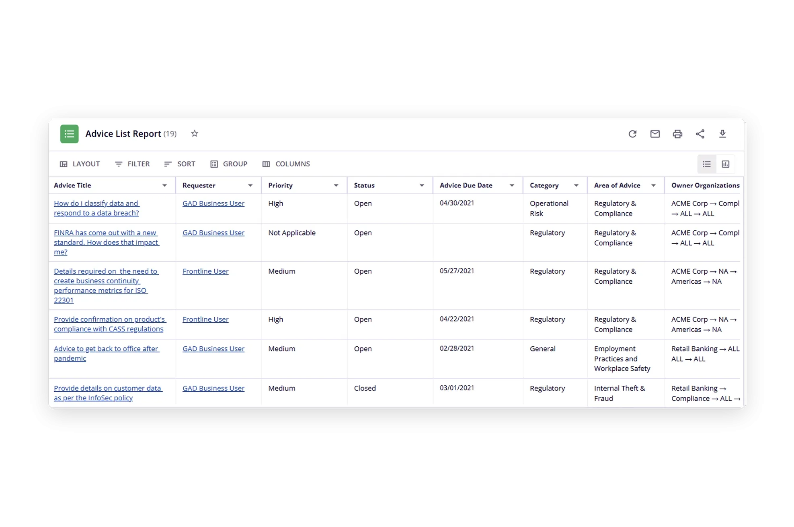Expand Advice Title column dropdown

click(x=164, y=185)
